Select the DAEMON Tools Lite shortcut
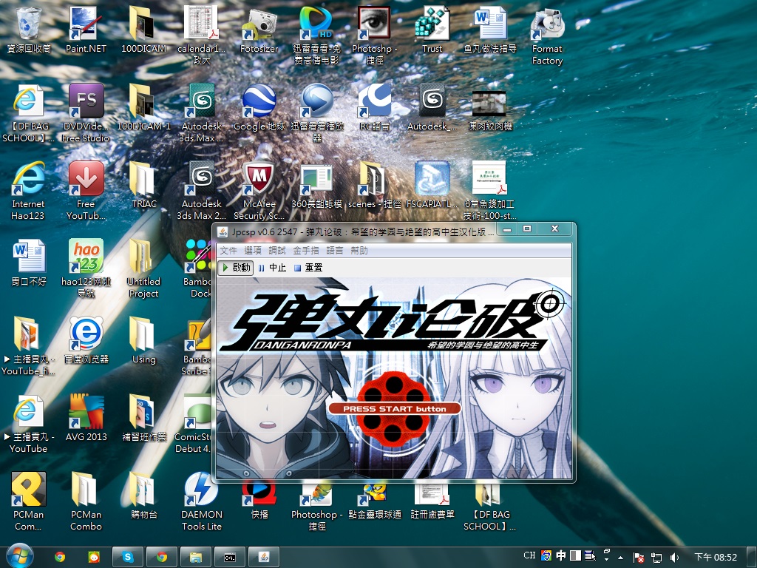The height and width of the screenshot is (568, 757). pyautogui.click(x=201, y=502)
